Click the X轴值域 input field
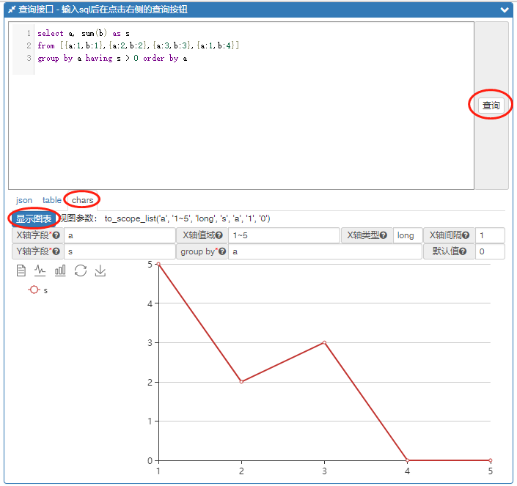The width and height of the screenshot is (517, 486). pyautogui.click(x=282, y=235)
